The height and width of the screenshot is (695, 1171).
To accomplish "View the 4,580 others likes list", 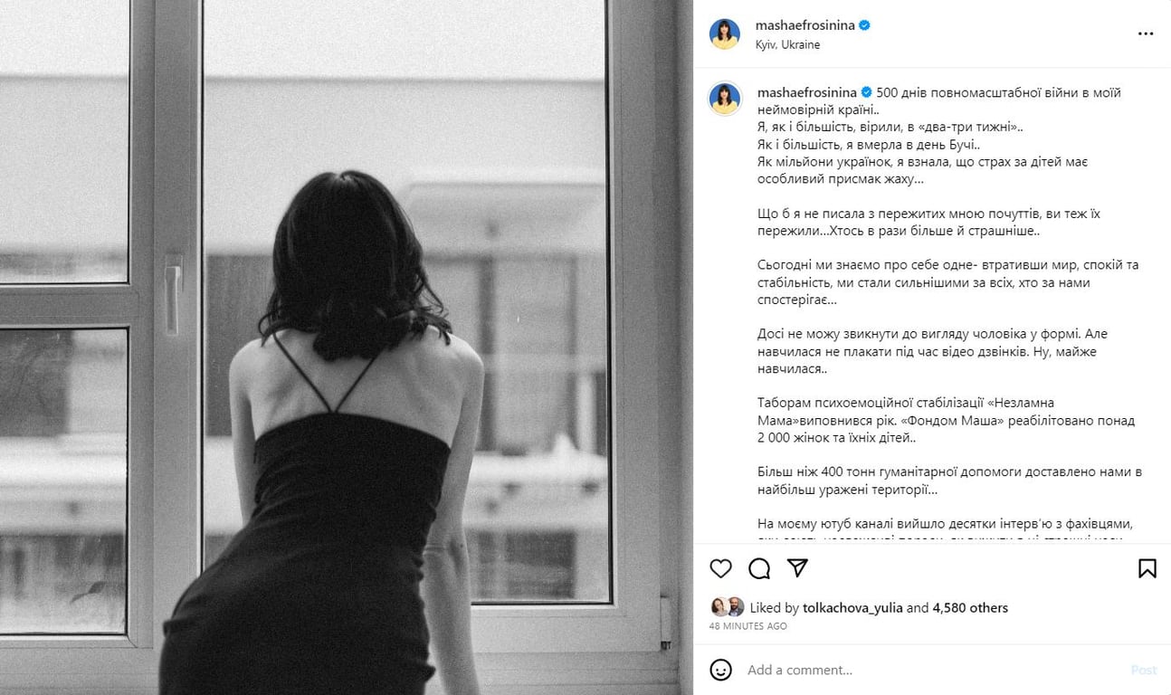I will (970, 608).
